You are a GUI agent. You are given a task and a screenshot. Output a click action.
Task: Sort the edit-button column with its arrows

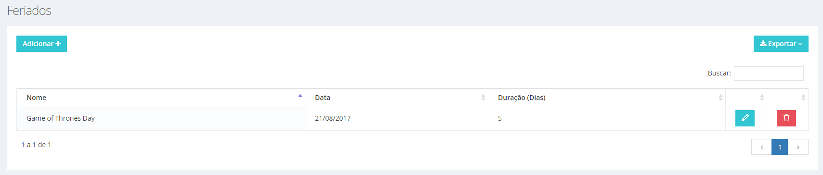coord(762,98)
